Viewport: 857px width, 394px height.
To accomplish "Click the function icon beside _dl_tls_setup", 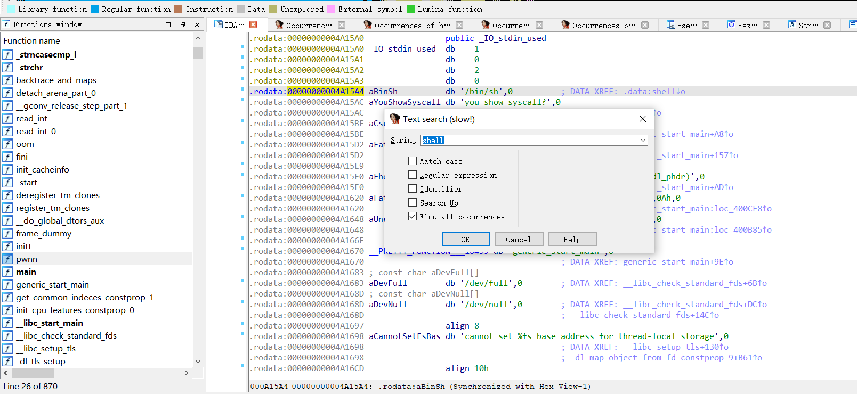I will (7, 362).
